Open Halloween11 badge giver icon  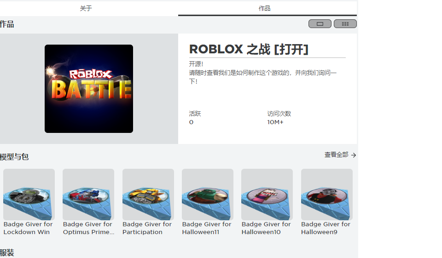[208, 195]
